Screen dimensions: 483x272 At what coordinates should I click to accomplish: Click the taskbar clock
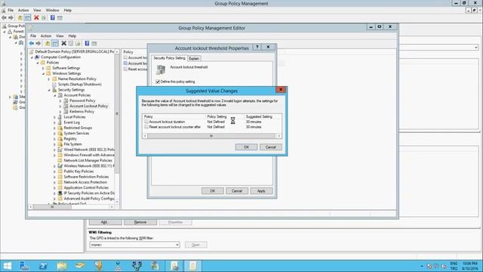[469, 266]
